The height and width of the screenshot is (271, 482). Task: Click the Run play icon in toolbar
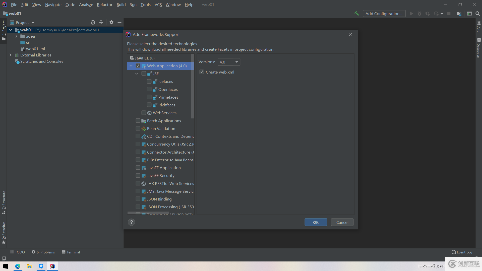tap(411, 14)
